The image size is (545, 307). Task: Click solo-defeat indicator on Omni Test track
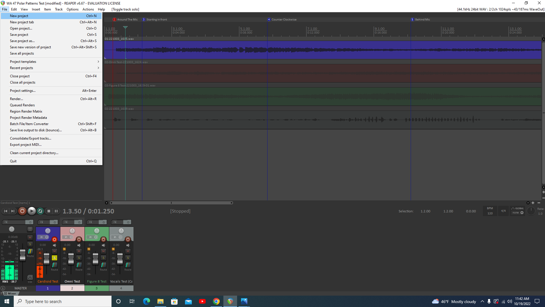tap(64, 249)
